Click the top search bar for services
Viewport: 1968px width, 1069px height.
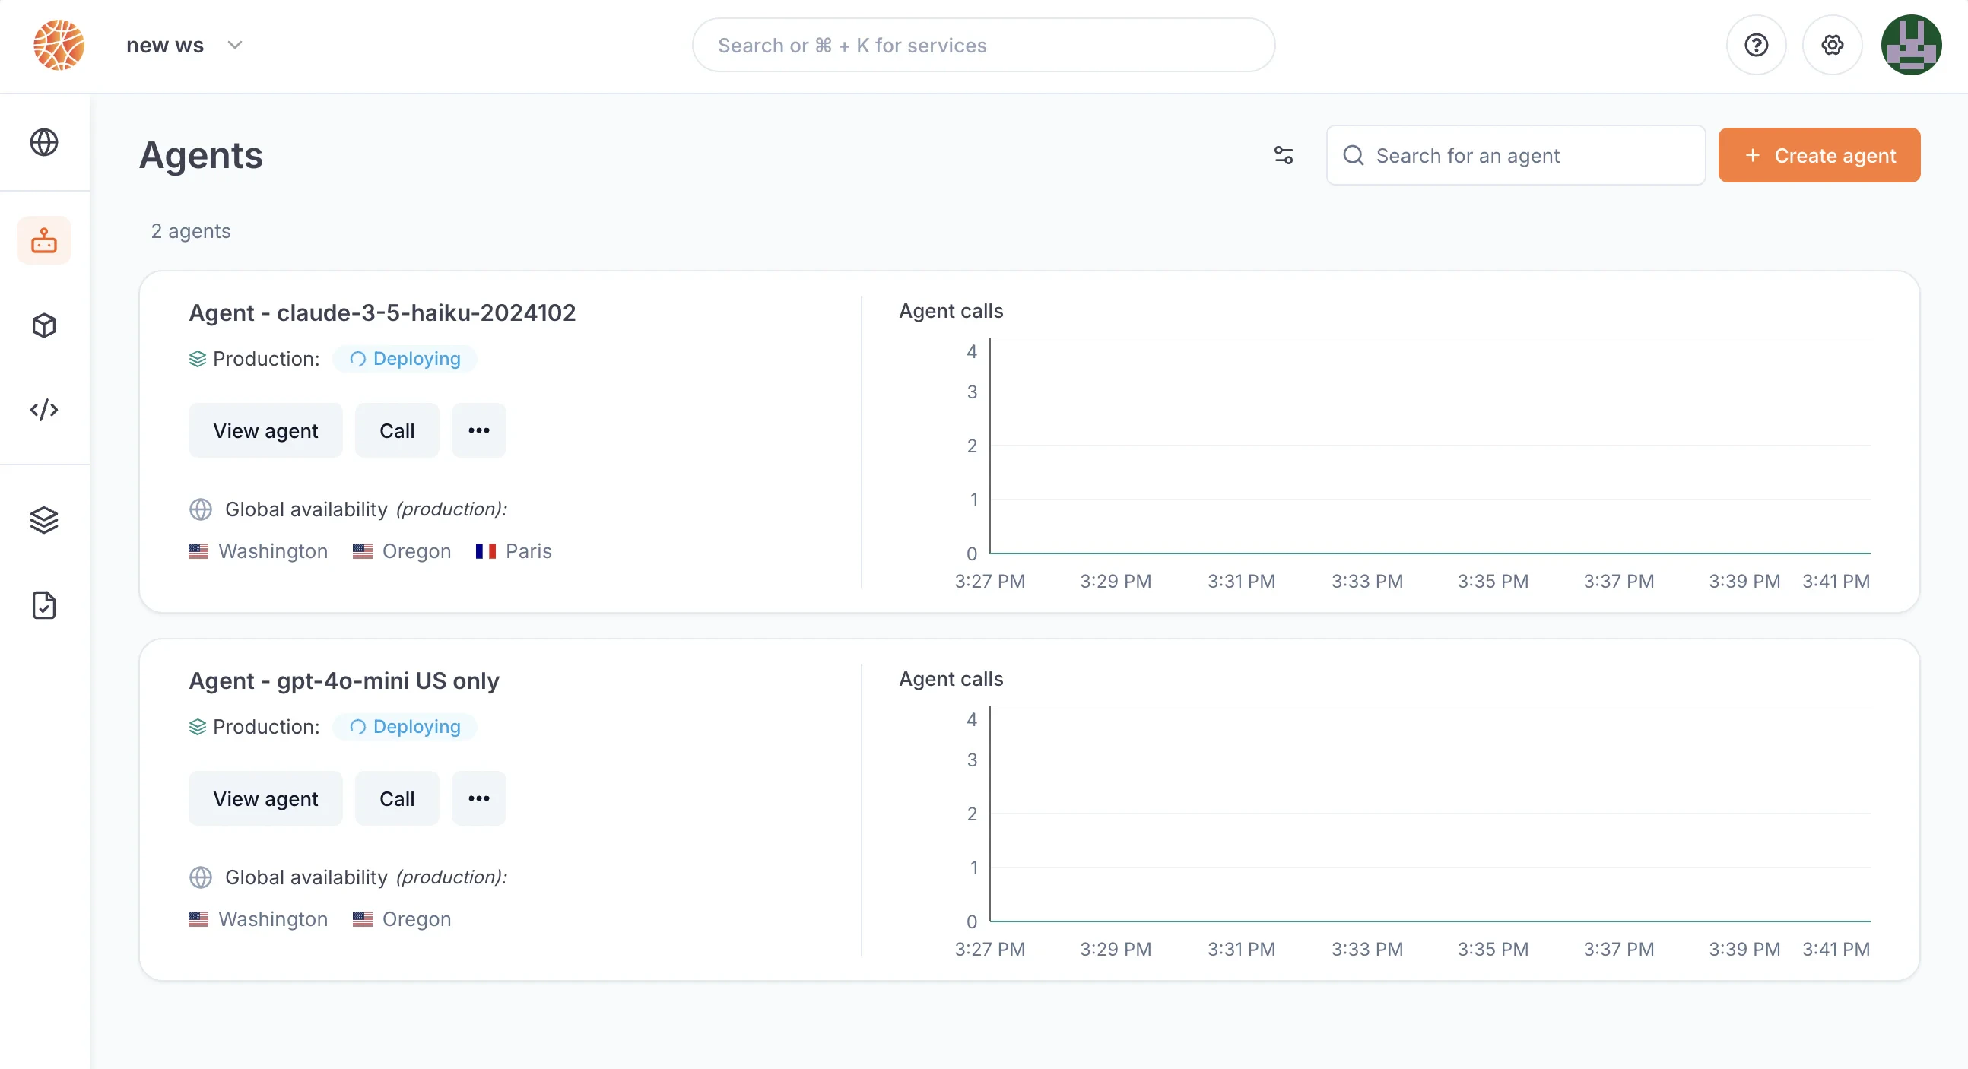[982, 45]
